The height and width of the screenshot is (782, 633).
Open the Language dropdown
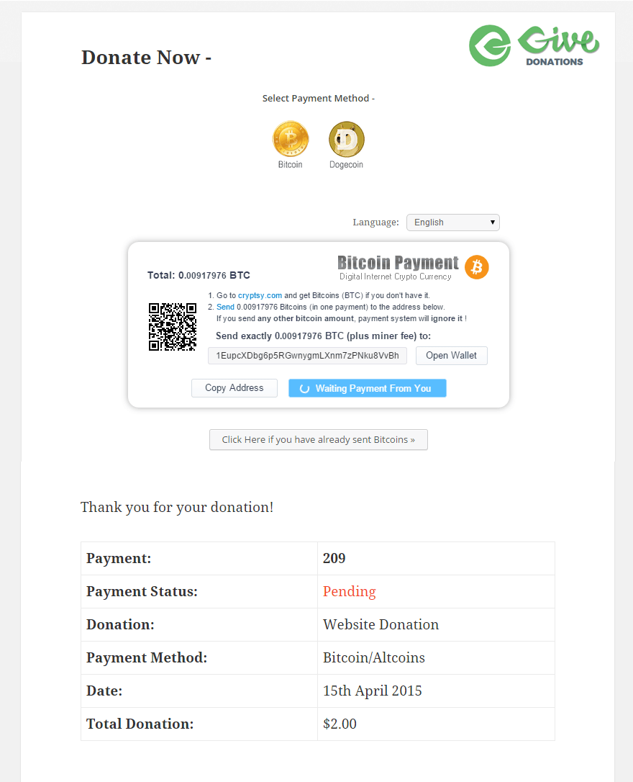(452, 223)
